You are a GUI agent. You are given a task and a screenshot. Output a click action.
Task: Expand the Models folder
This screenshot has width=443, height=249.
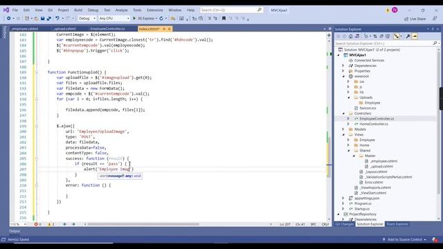343,129
